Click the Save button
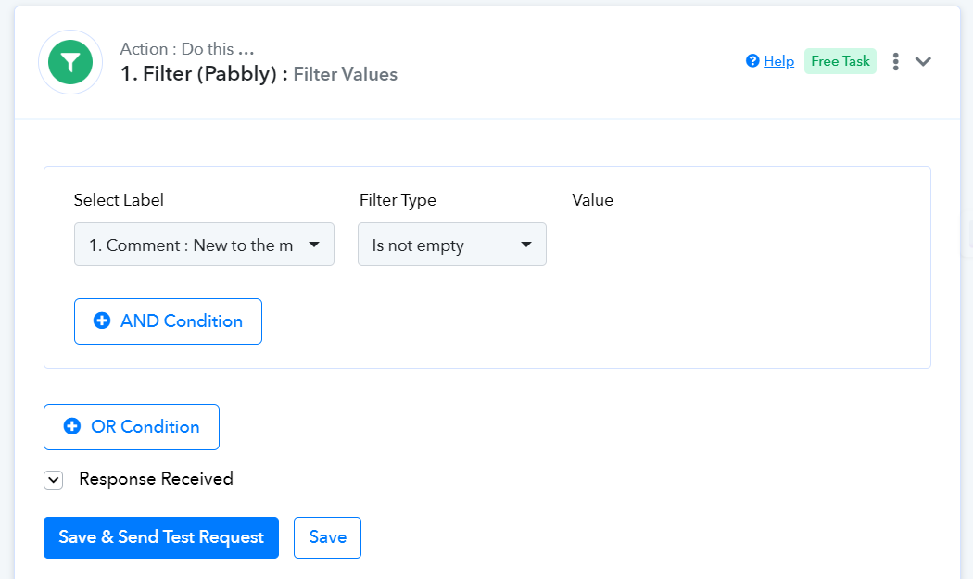This screenshot has height=579, width=973. 327,537
